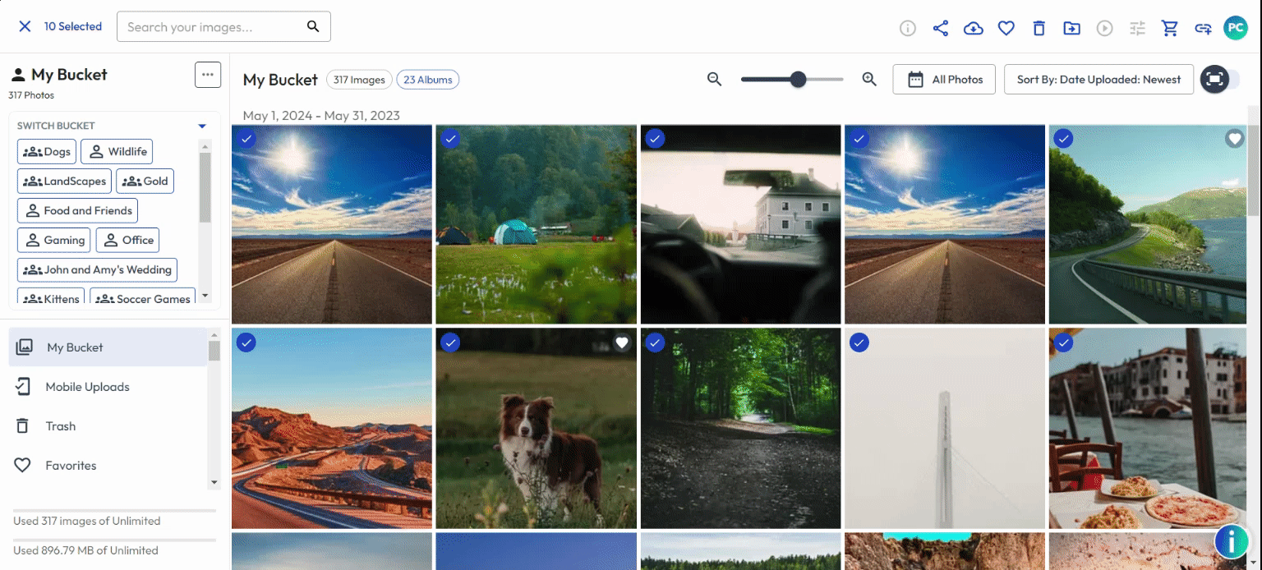Deselect the coastal road photo checkbox
This screenshot has height=570, width=1262.
1063,139
